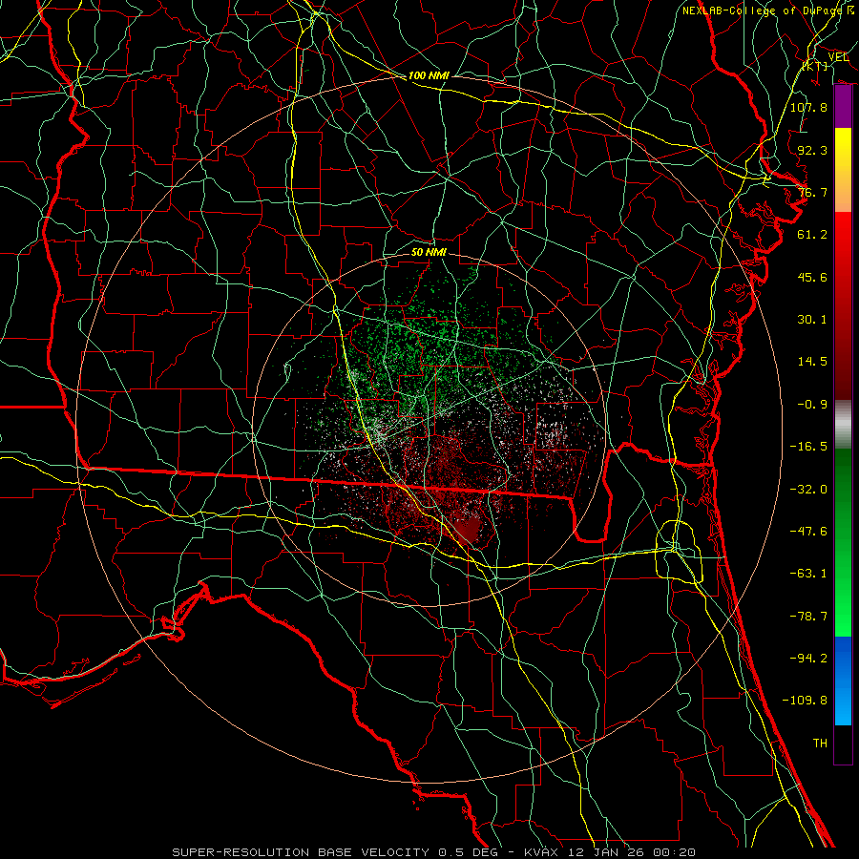This screenshot has width=859, height=859.
Task: Pick the purple segment of velocity color bar
Action: click(843, 106)
